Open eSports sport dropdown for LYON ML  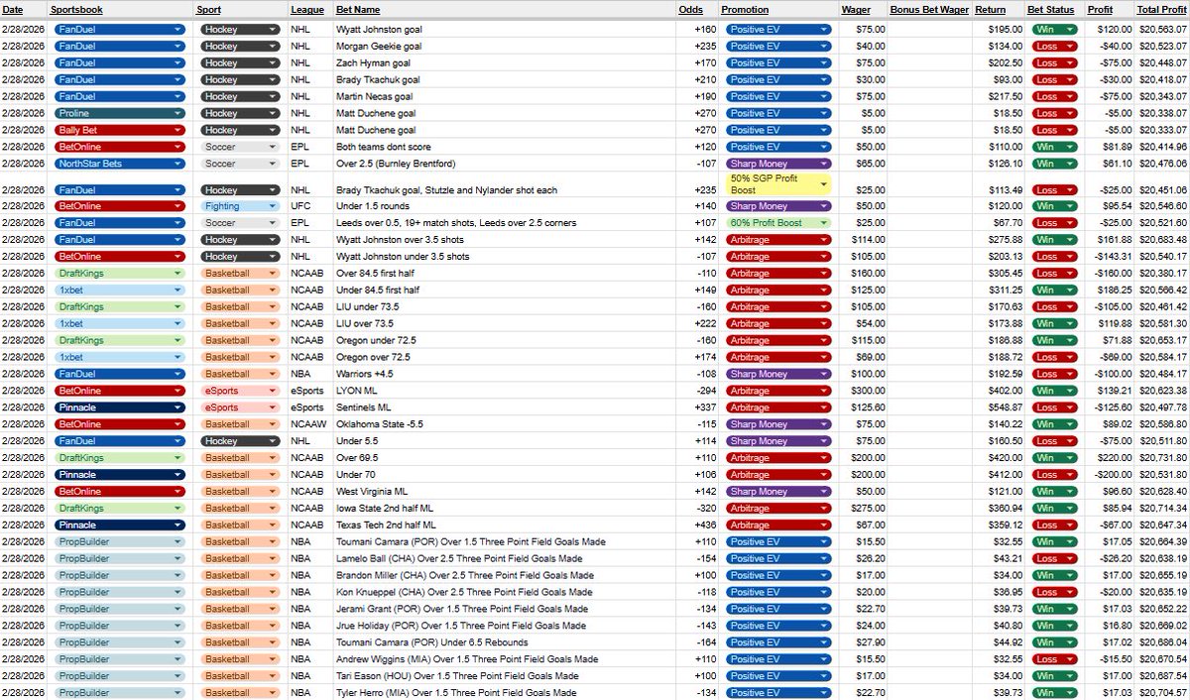pyautogui.click(x=241, y=391)
